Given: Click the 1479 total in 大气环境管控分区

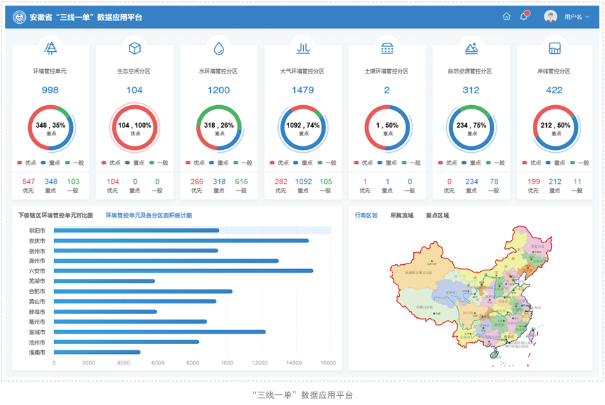Looking at the screenshot, I should point(302,90).
